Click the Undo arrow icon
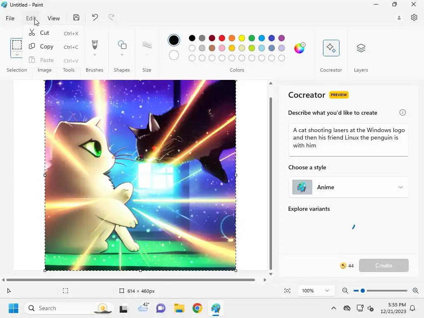The height and width of the screenshot is (318, 424). (95, 17)
